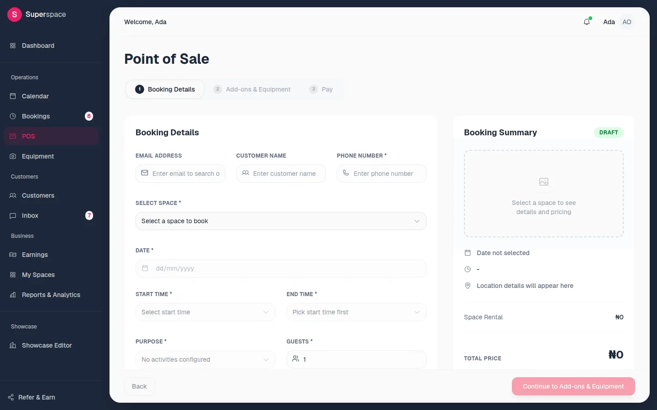Open the Select a space to book dropdown
Screen dimensions: 657x410
281,221
